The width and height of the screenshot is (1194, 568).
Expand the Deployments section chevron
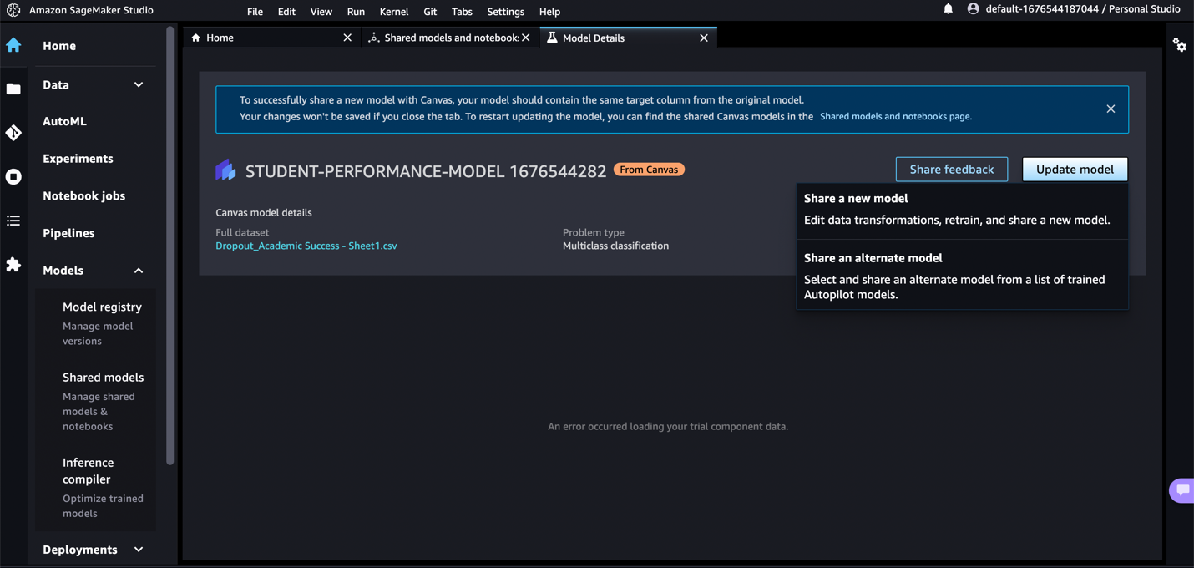point(139,550)
